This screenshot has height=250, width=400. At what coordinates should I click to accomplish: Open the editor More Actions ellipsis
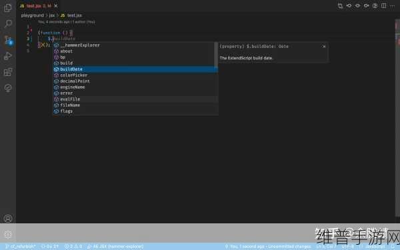coord(393,5)
